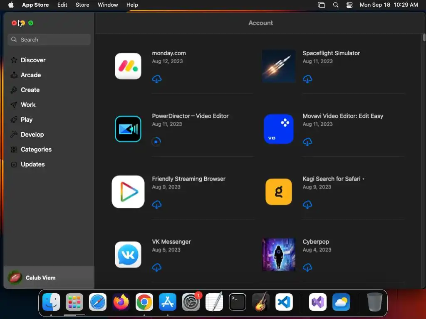The image size is (426, 319).
Task: Click 'PowerDirector – Video Editor' title
Action: [x=190, y=116]
